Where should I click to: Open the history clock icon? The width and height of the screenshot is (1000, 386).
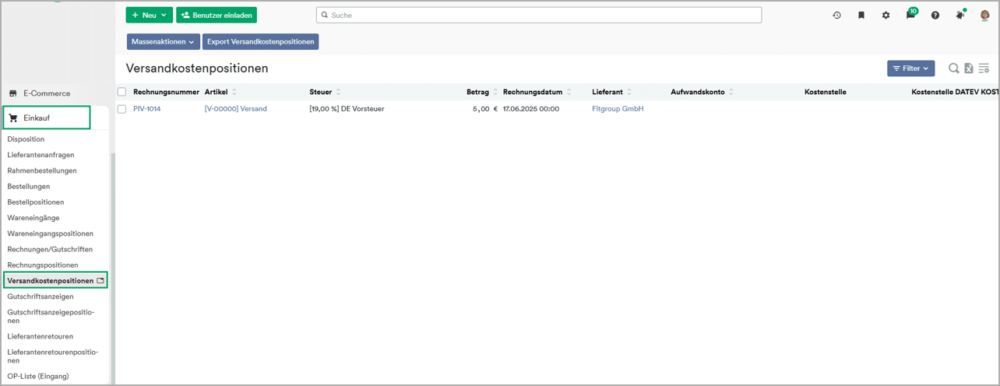[836, 15]
